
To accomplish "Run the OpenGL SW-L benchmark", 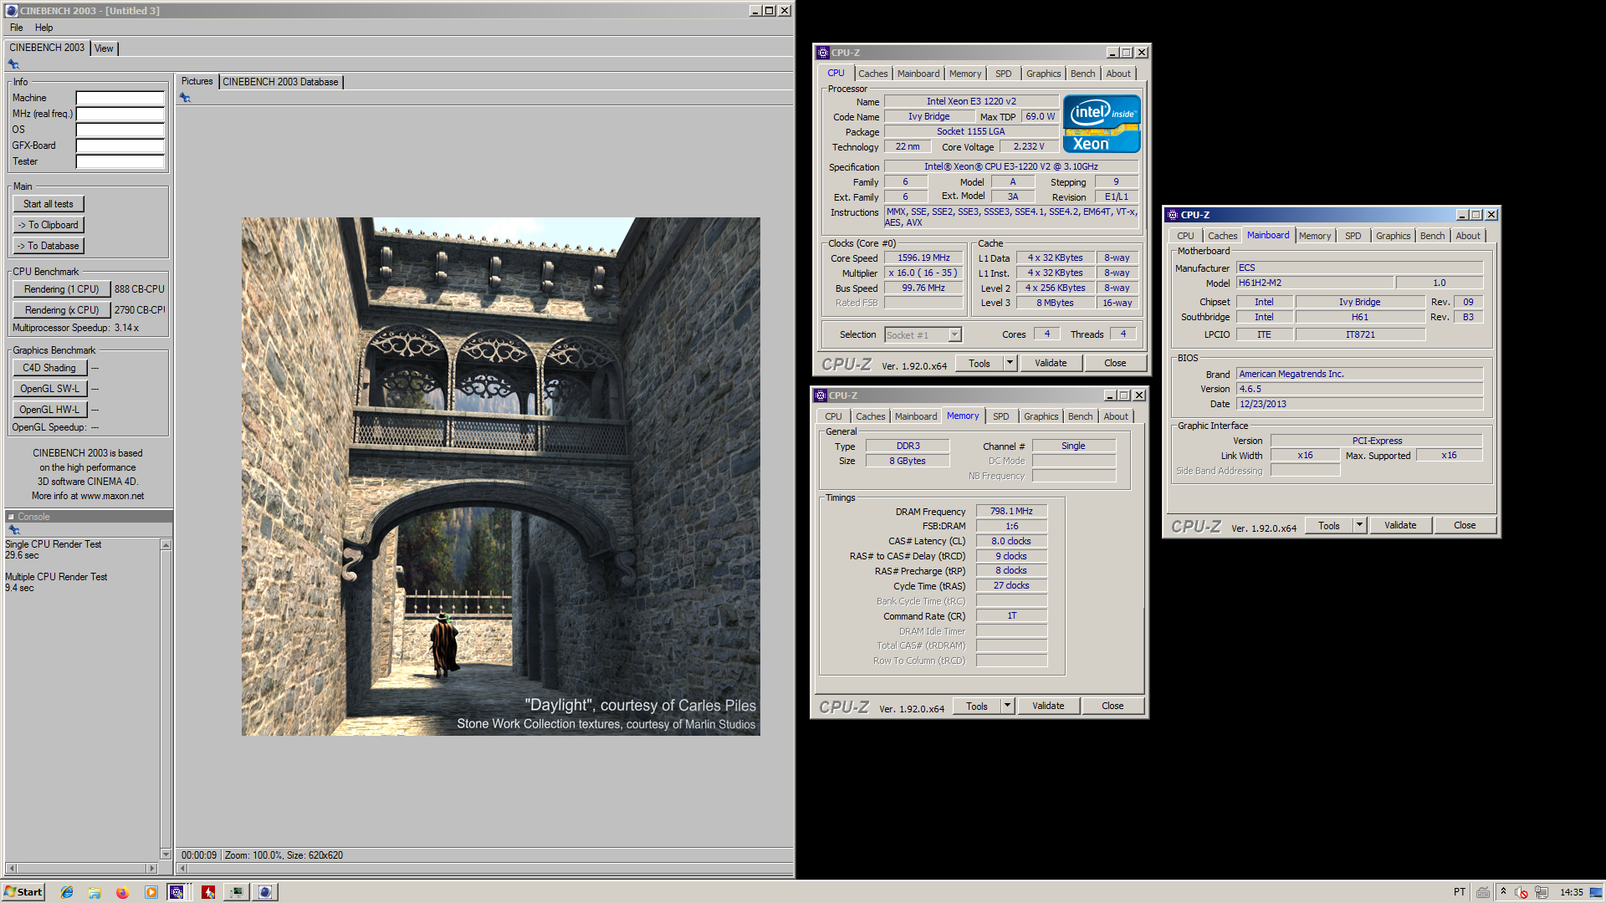I will click(x=49, y=389).
